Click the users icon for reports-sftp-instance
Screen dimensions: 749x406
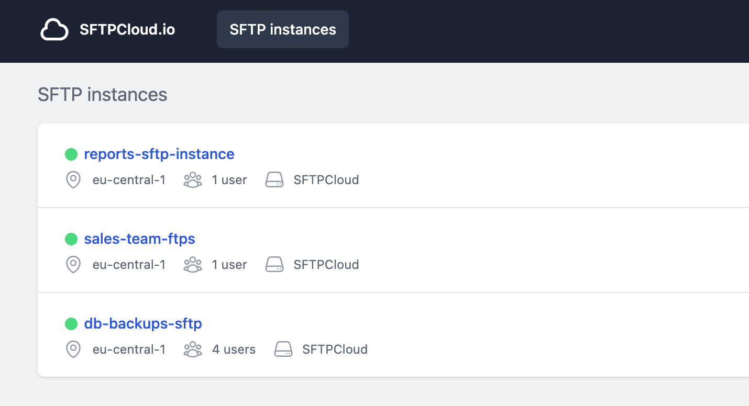click(193, 179)
